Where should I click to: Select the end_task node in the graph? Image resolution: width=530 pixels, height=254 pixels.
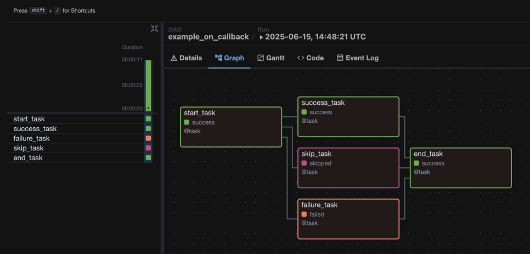pyautogui.click(x=461, y=168)
